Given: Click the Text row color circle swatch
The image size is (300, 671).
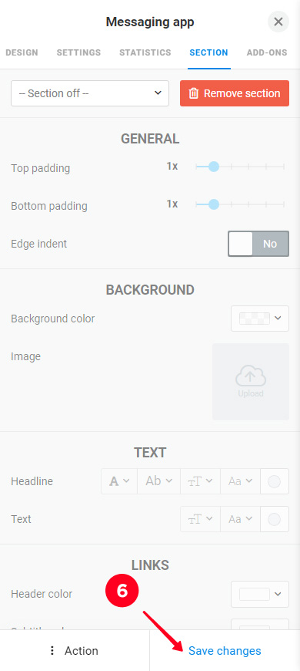Looking at the screenshot, I should (x=274, y=519).
